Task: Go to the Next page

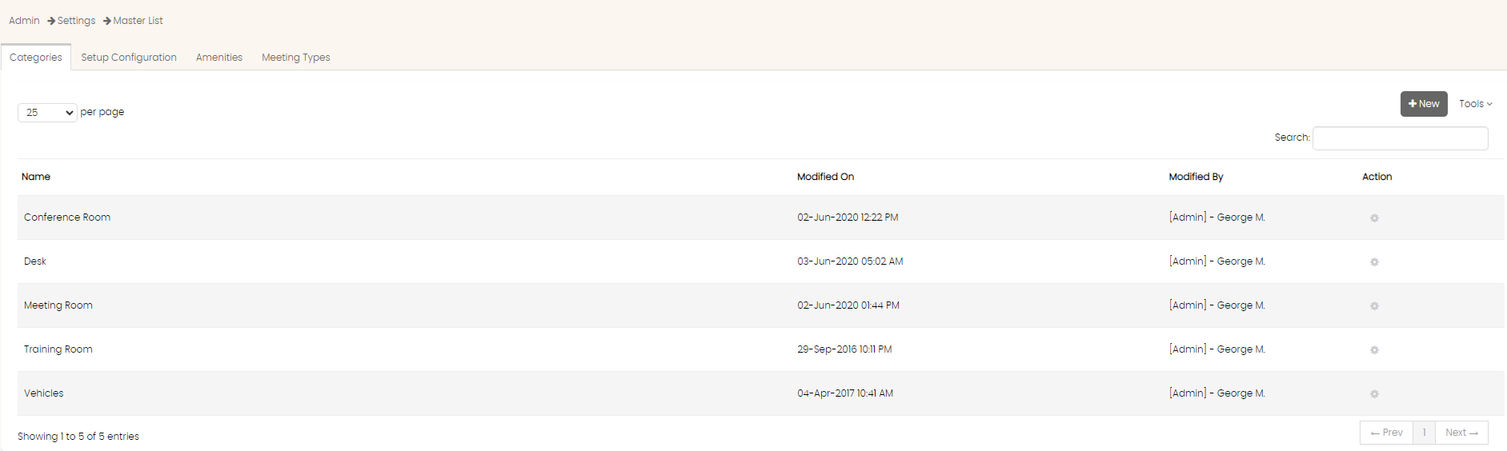Action: pos(1461,433)
